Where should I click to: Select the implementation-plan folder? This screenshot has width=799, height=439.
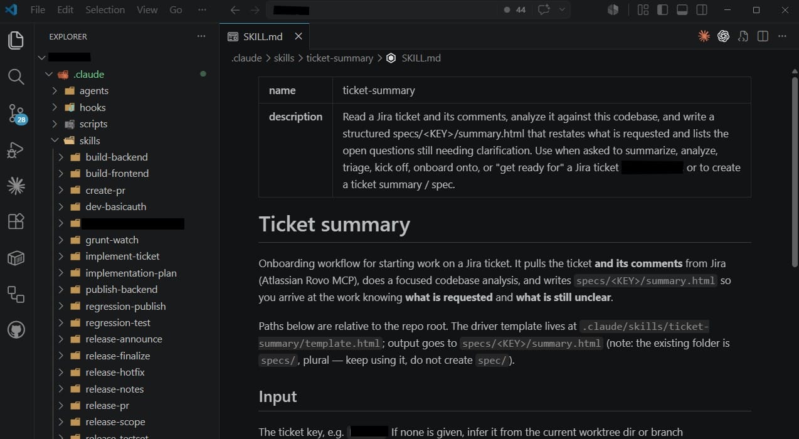[131, 273]
